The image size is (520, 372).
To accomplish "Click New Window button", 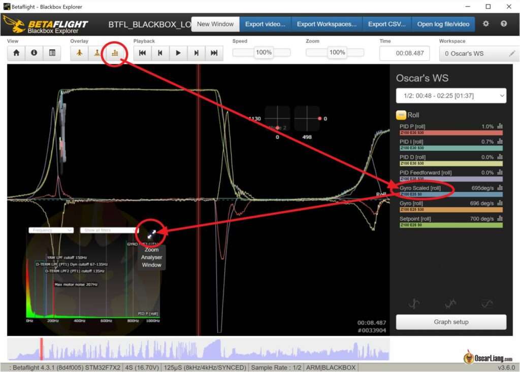I will (x=215, y=24).
